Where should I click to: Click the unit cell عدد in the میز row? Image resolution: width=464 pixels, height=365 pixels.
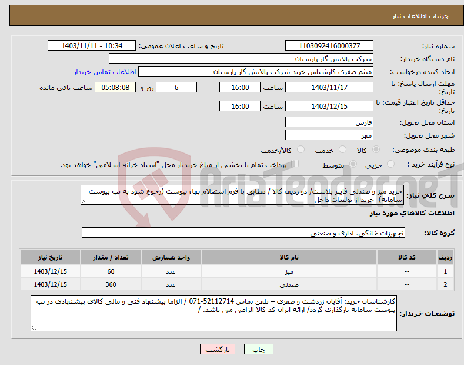(x=171, y=271)
